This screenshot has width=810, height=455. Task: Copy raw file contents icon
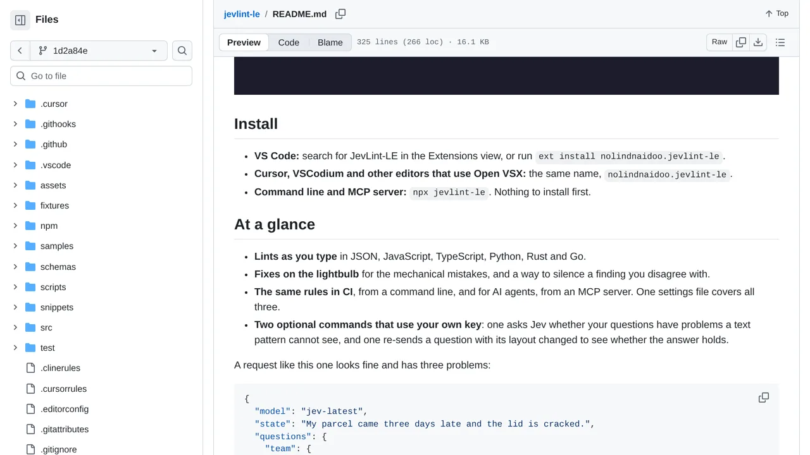pyautogui.click(x=741, y=42)
